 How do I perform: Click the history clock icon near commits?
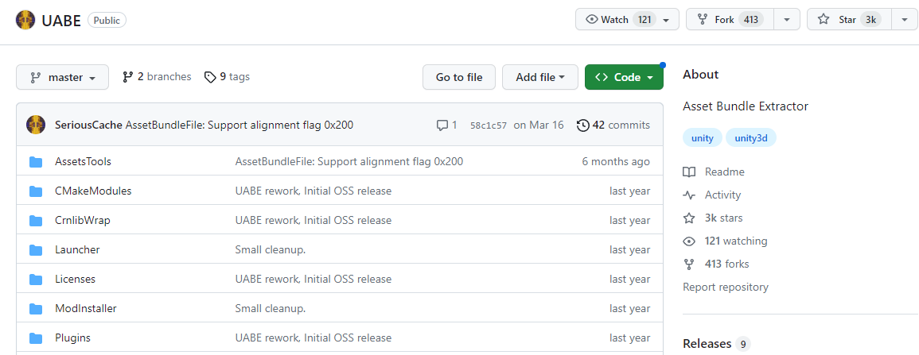(582, 125)
